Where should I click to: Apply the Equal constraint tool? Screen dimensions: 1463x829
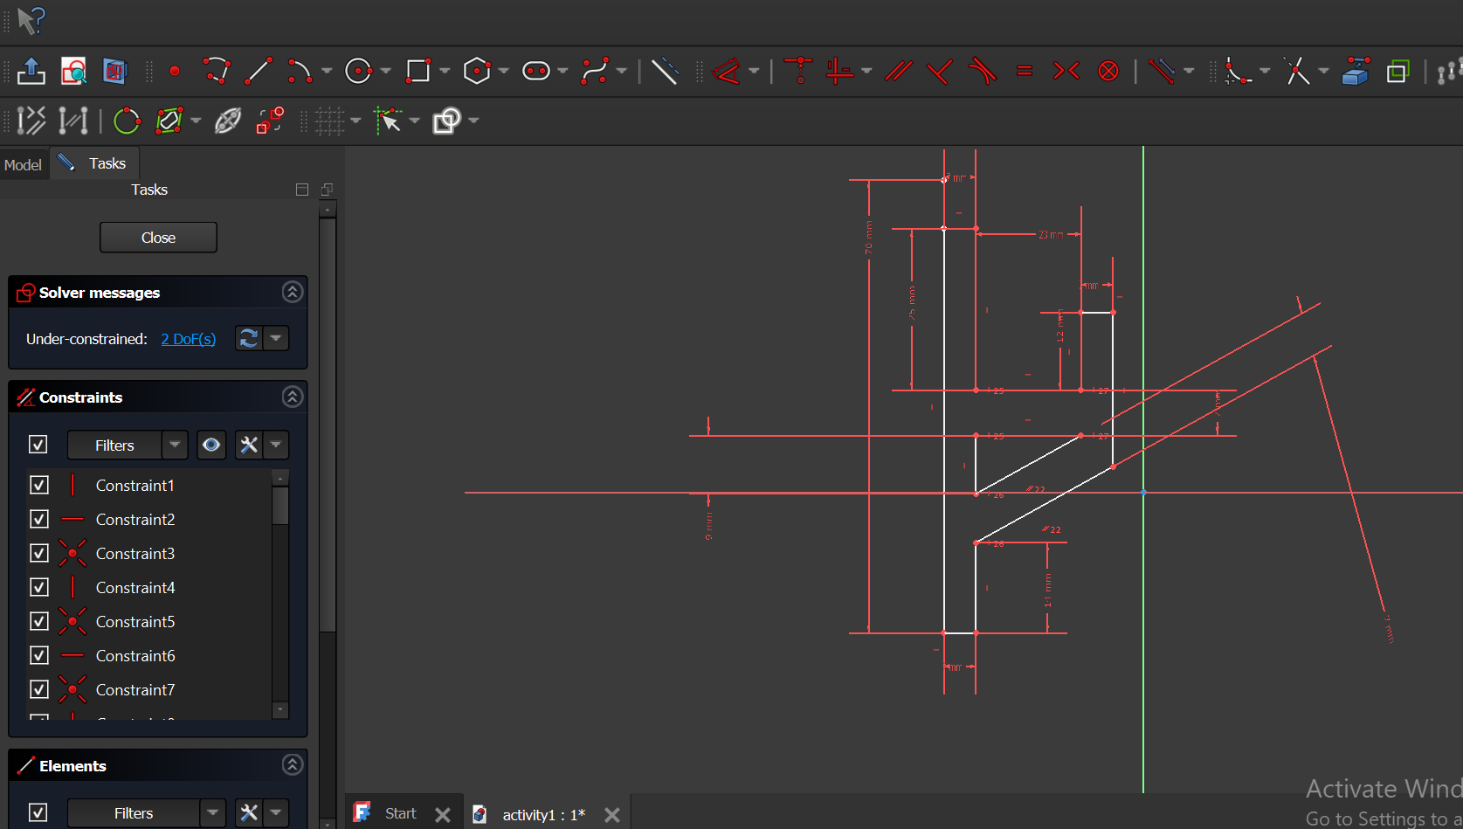click(1025, 71)
